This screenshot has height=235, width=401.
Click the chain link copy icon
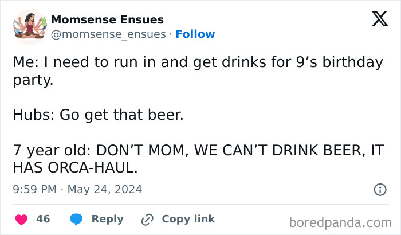coord(148,219)
